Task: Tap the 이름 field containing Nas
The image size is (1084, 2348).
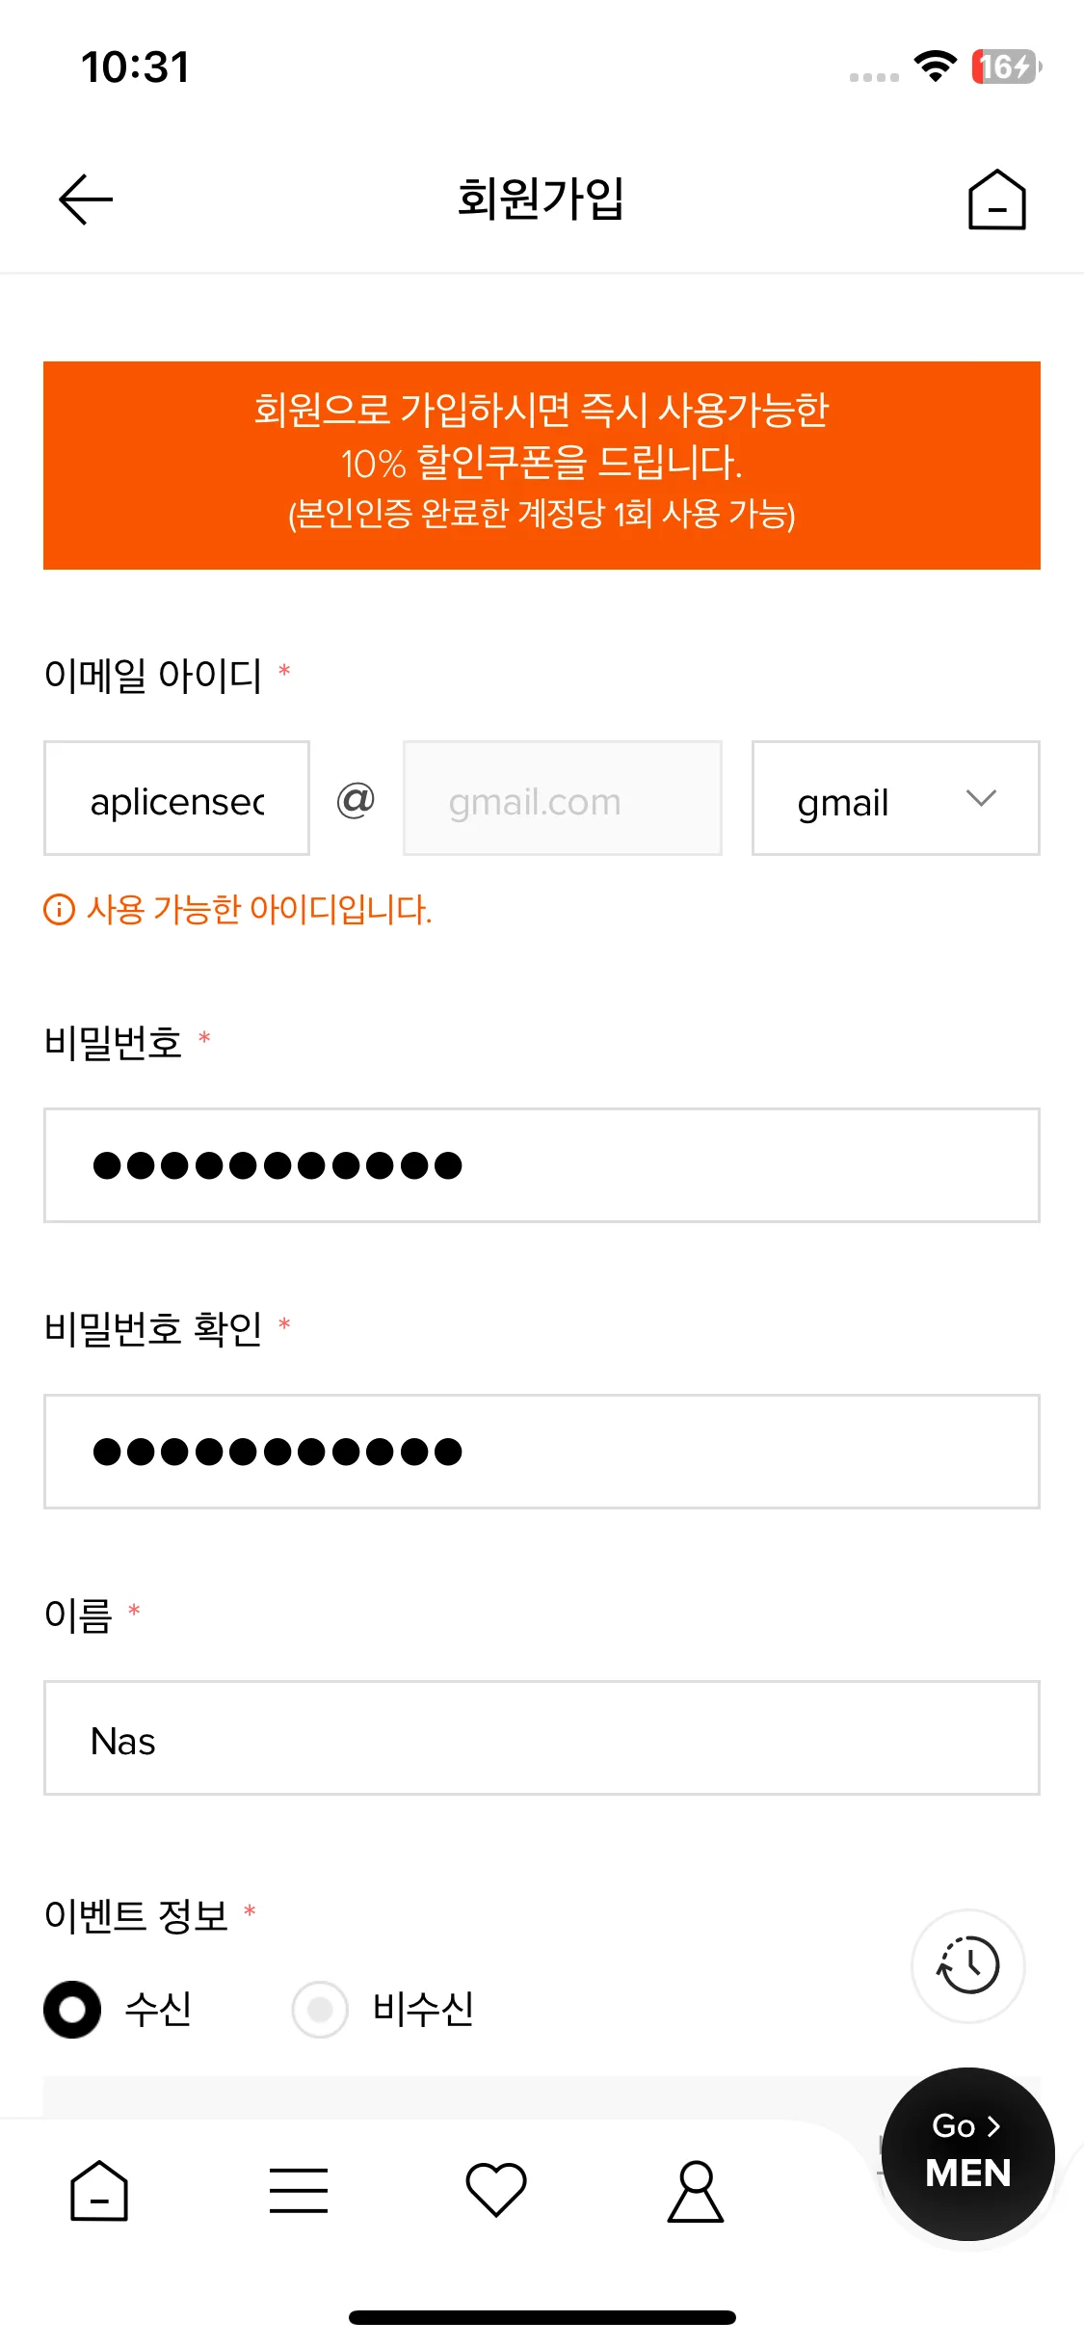Action: [x=542, y=1738]
